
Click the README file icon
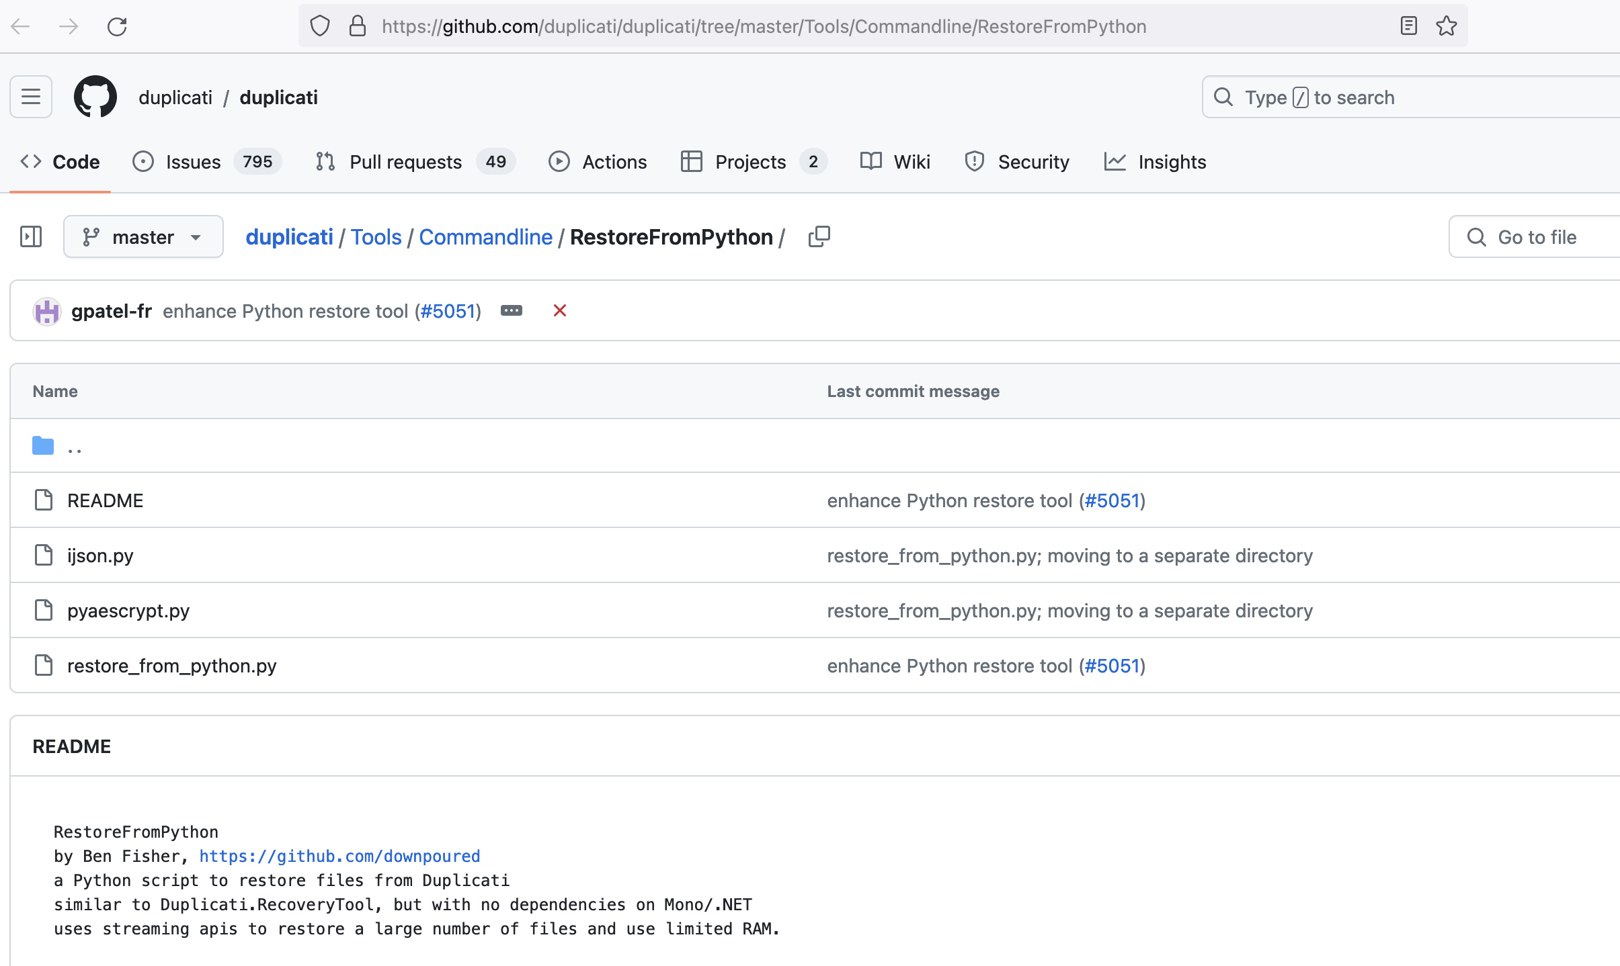coord(44,500)
